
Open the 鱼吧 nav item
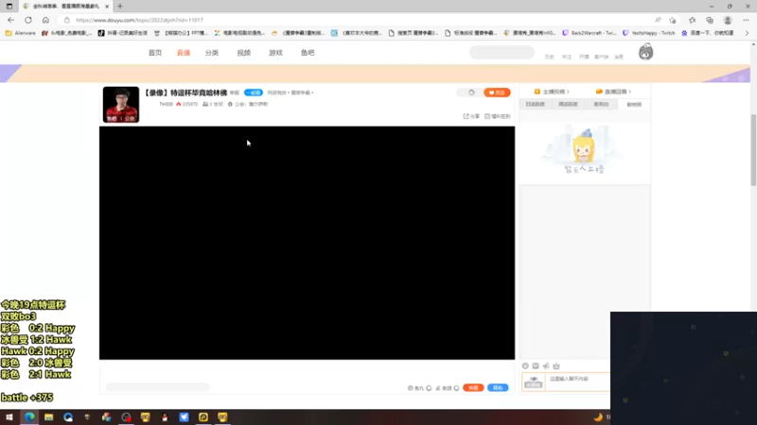[x=308, y=53]
